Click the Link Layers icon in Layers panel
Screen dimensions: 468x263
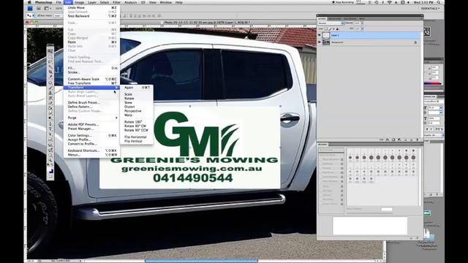(x=381, y=140)
